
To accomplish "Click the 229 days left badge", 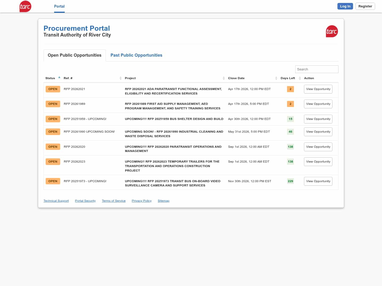I will pos(290,181).
